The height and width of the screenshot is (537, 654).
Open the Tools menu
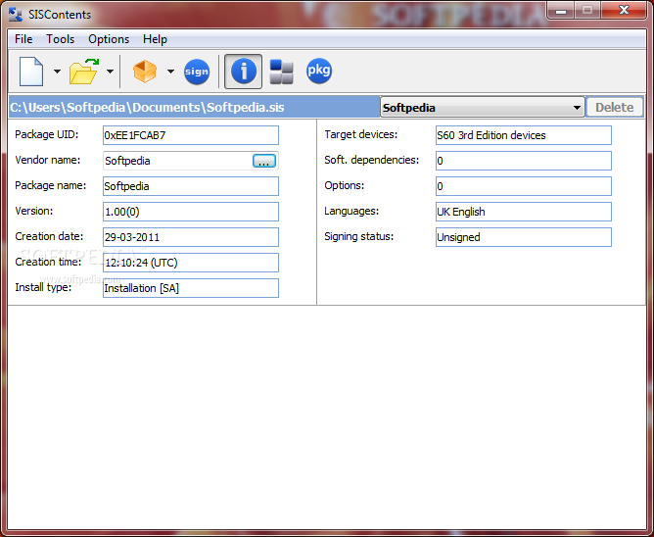[61, 39]
